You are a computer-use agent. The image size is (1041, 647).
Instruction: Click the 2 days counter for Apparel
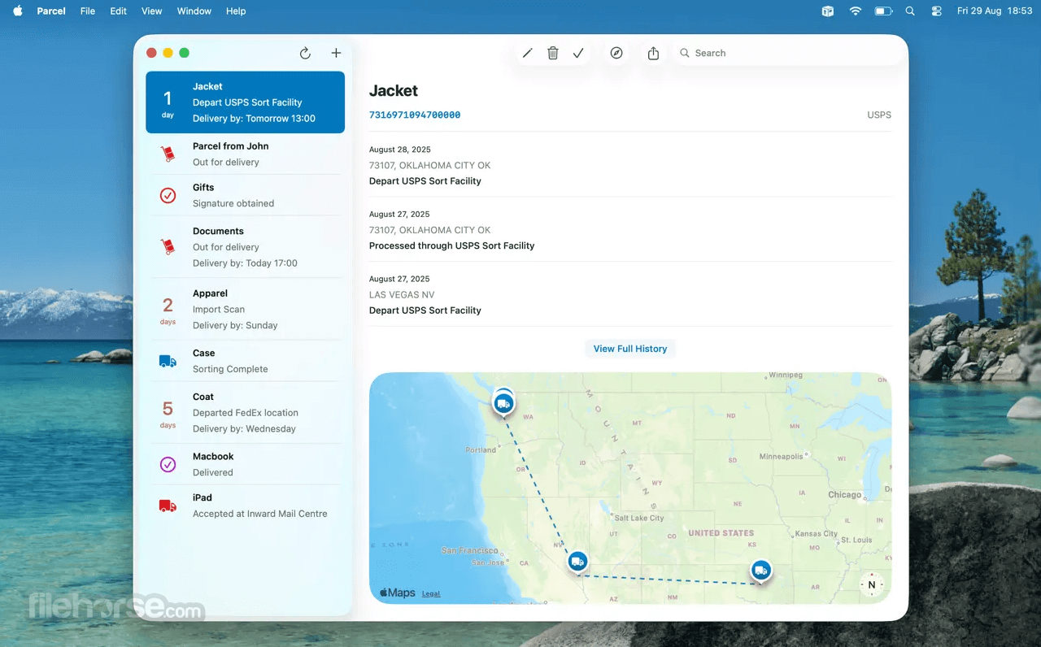click(168, 310)
